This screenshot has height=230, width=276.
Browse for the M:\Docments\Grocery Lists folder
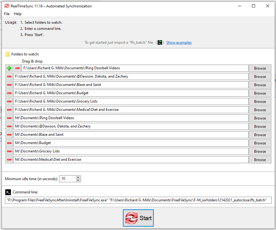click(x=260, y=151)
